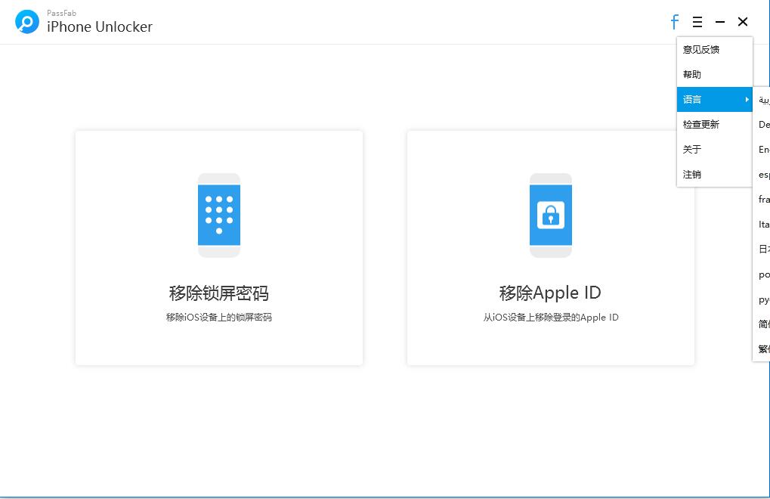Click description 从iOS设备上移除登录的Apple ID
Screen dimensions: 770x499
551,318
